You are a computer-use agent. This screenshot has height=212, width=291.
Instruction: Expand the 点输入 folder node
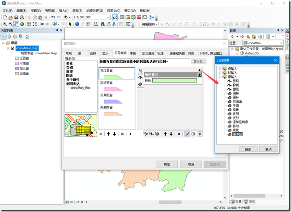[x=220, y=69]
